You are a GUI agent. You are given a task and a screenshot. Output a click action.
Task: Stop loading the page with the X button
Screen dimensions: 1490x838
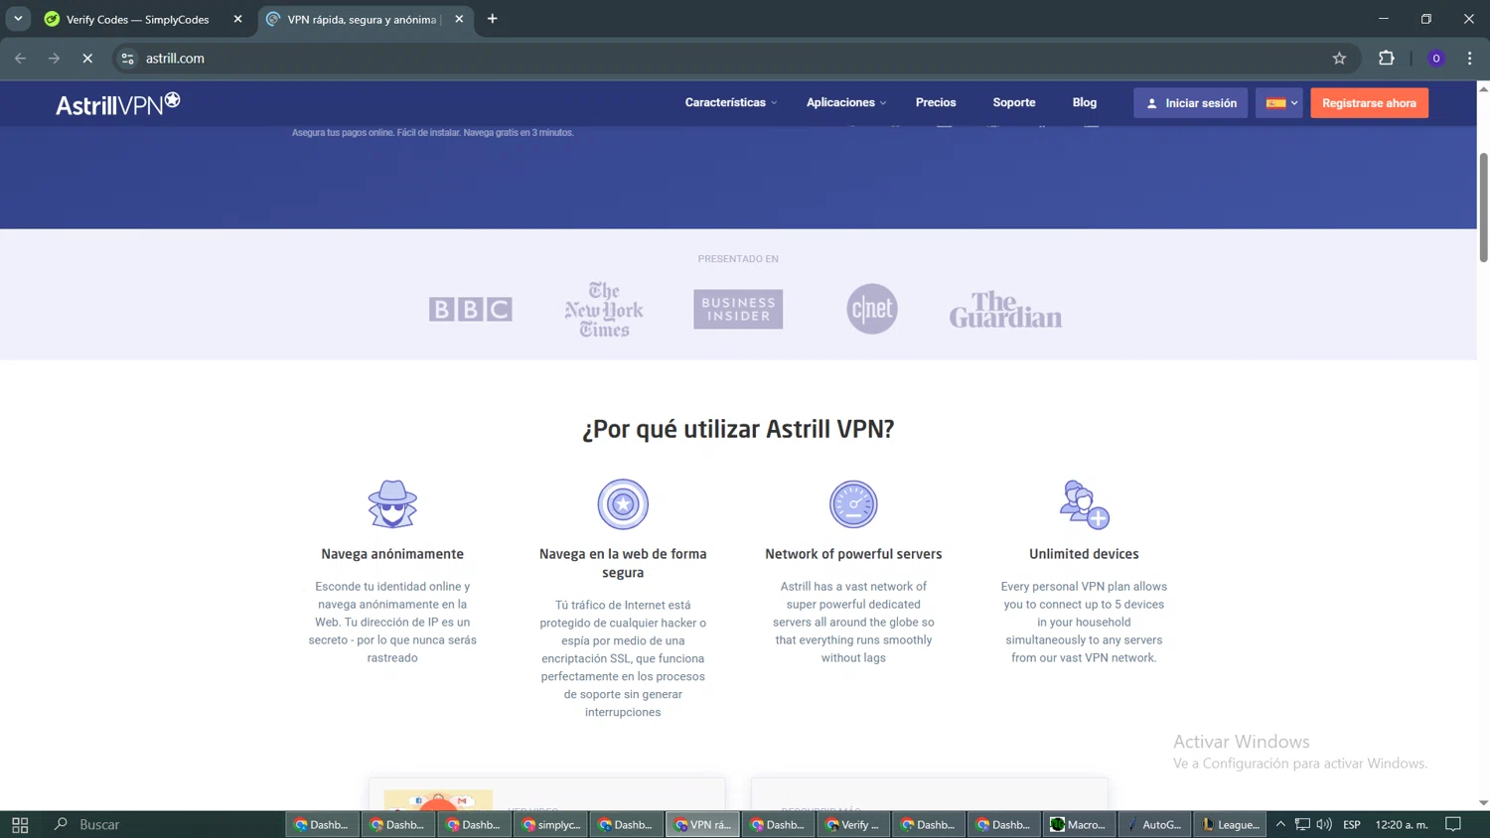point(87,59)
